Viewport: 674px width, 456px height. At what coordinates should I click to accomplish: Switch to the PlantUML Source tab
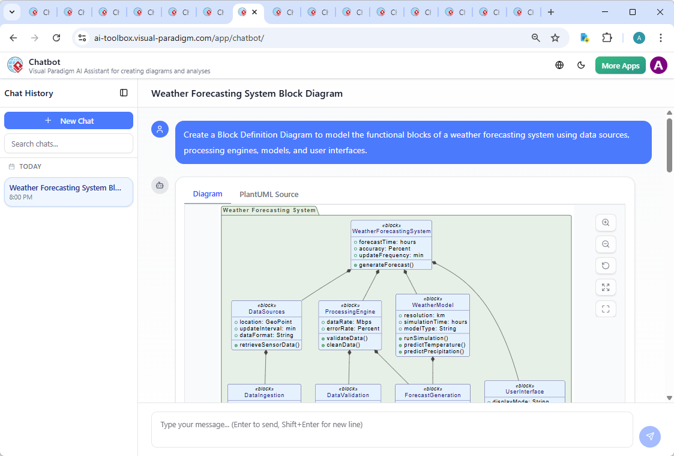(269, 194)
